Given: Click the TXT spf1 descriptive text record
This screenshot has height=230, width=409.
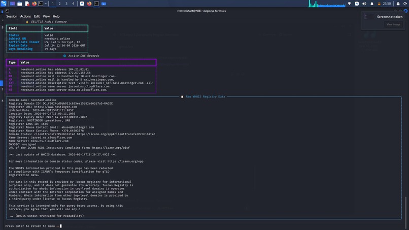Looking at the screenshot, I should click(x=87, y=83).
